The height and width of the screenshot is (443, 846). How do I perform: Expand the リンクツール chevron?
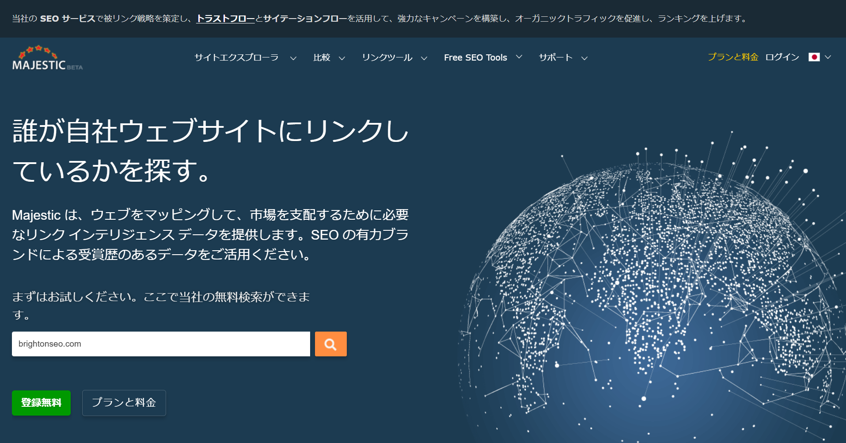424,58
